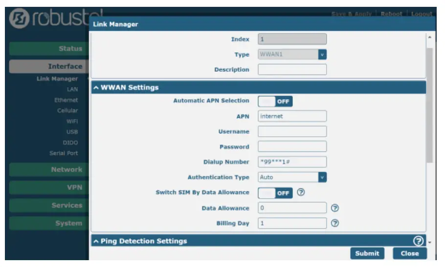The width and height of the screenshot is (445, 267).
Task: Click the vertical scrollbar thumb
Action: (x=430, y=105)
